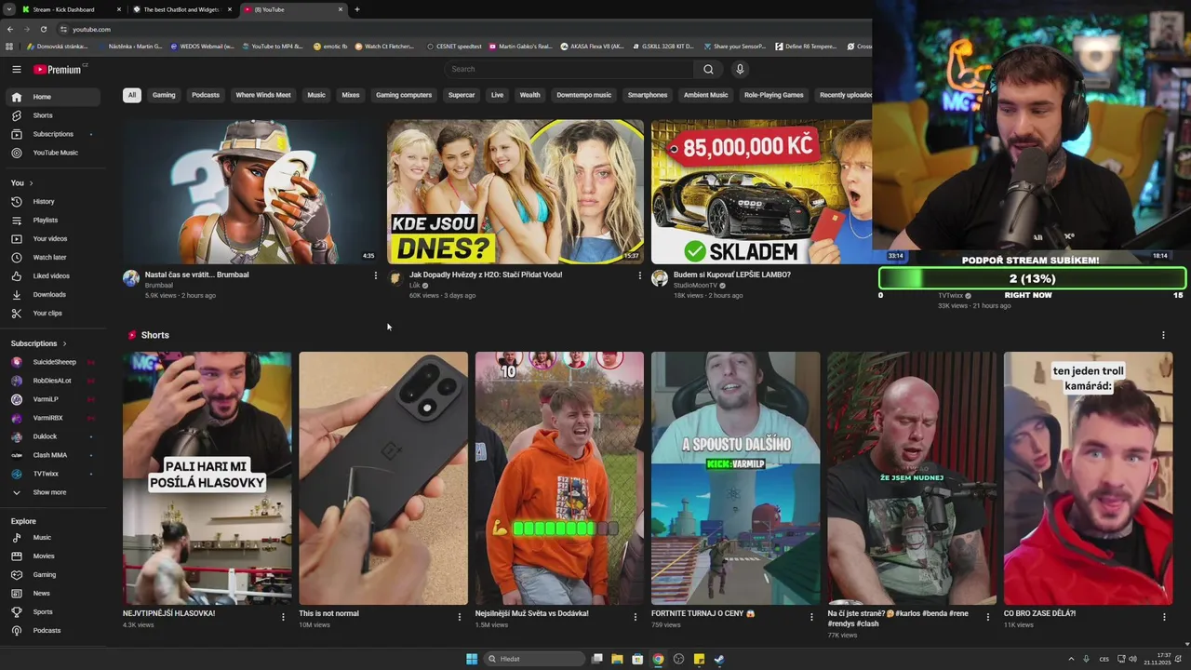Open Downloads in the sidebar

[51, 294]
